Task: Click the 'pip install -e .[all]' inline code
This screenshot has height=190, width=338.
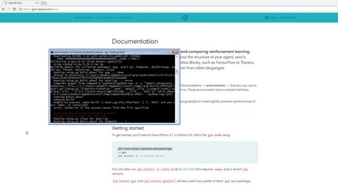Action: [x=154, y=169]
